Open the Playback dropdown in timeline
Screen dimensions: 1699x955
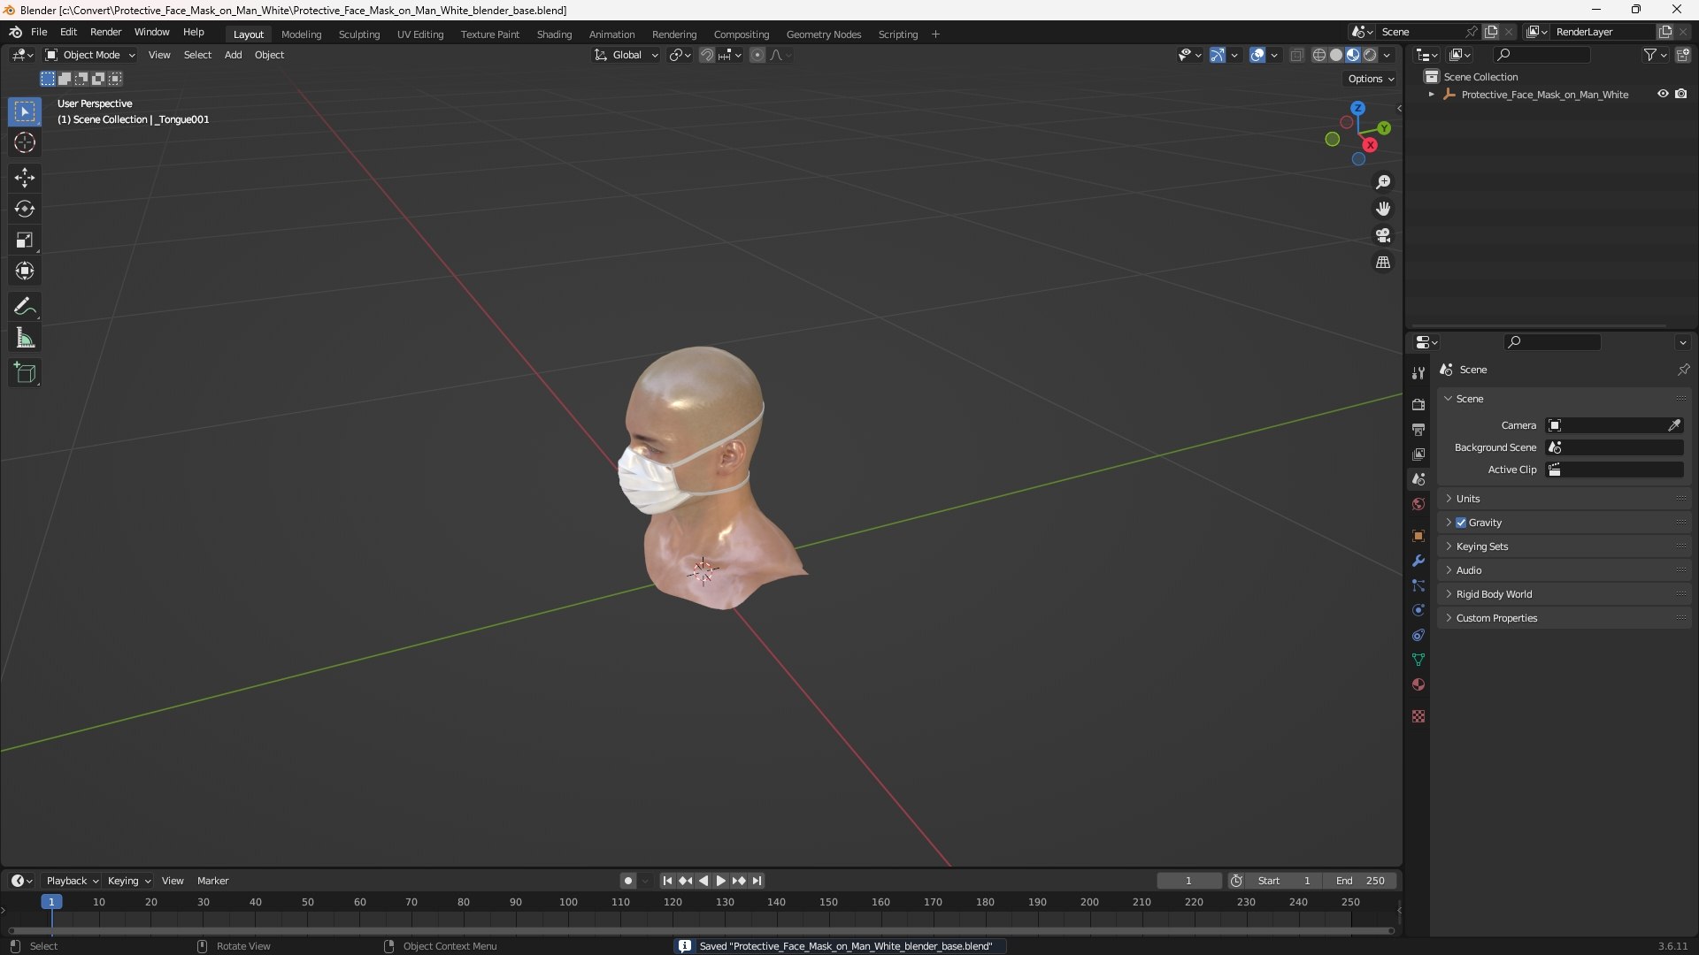(72, 881)
